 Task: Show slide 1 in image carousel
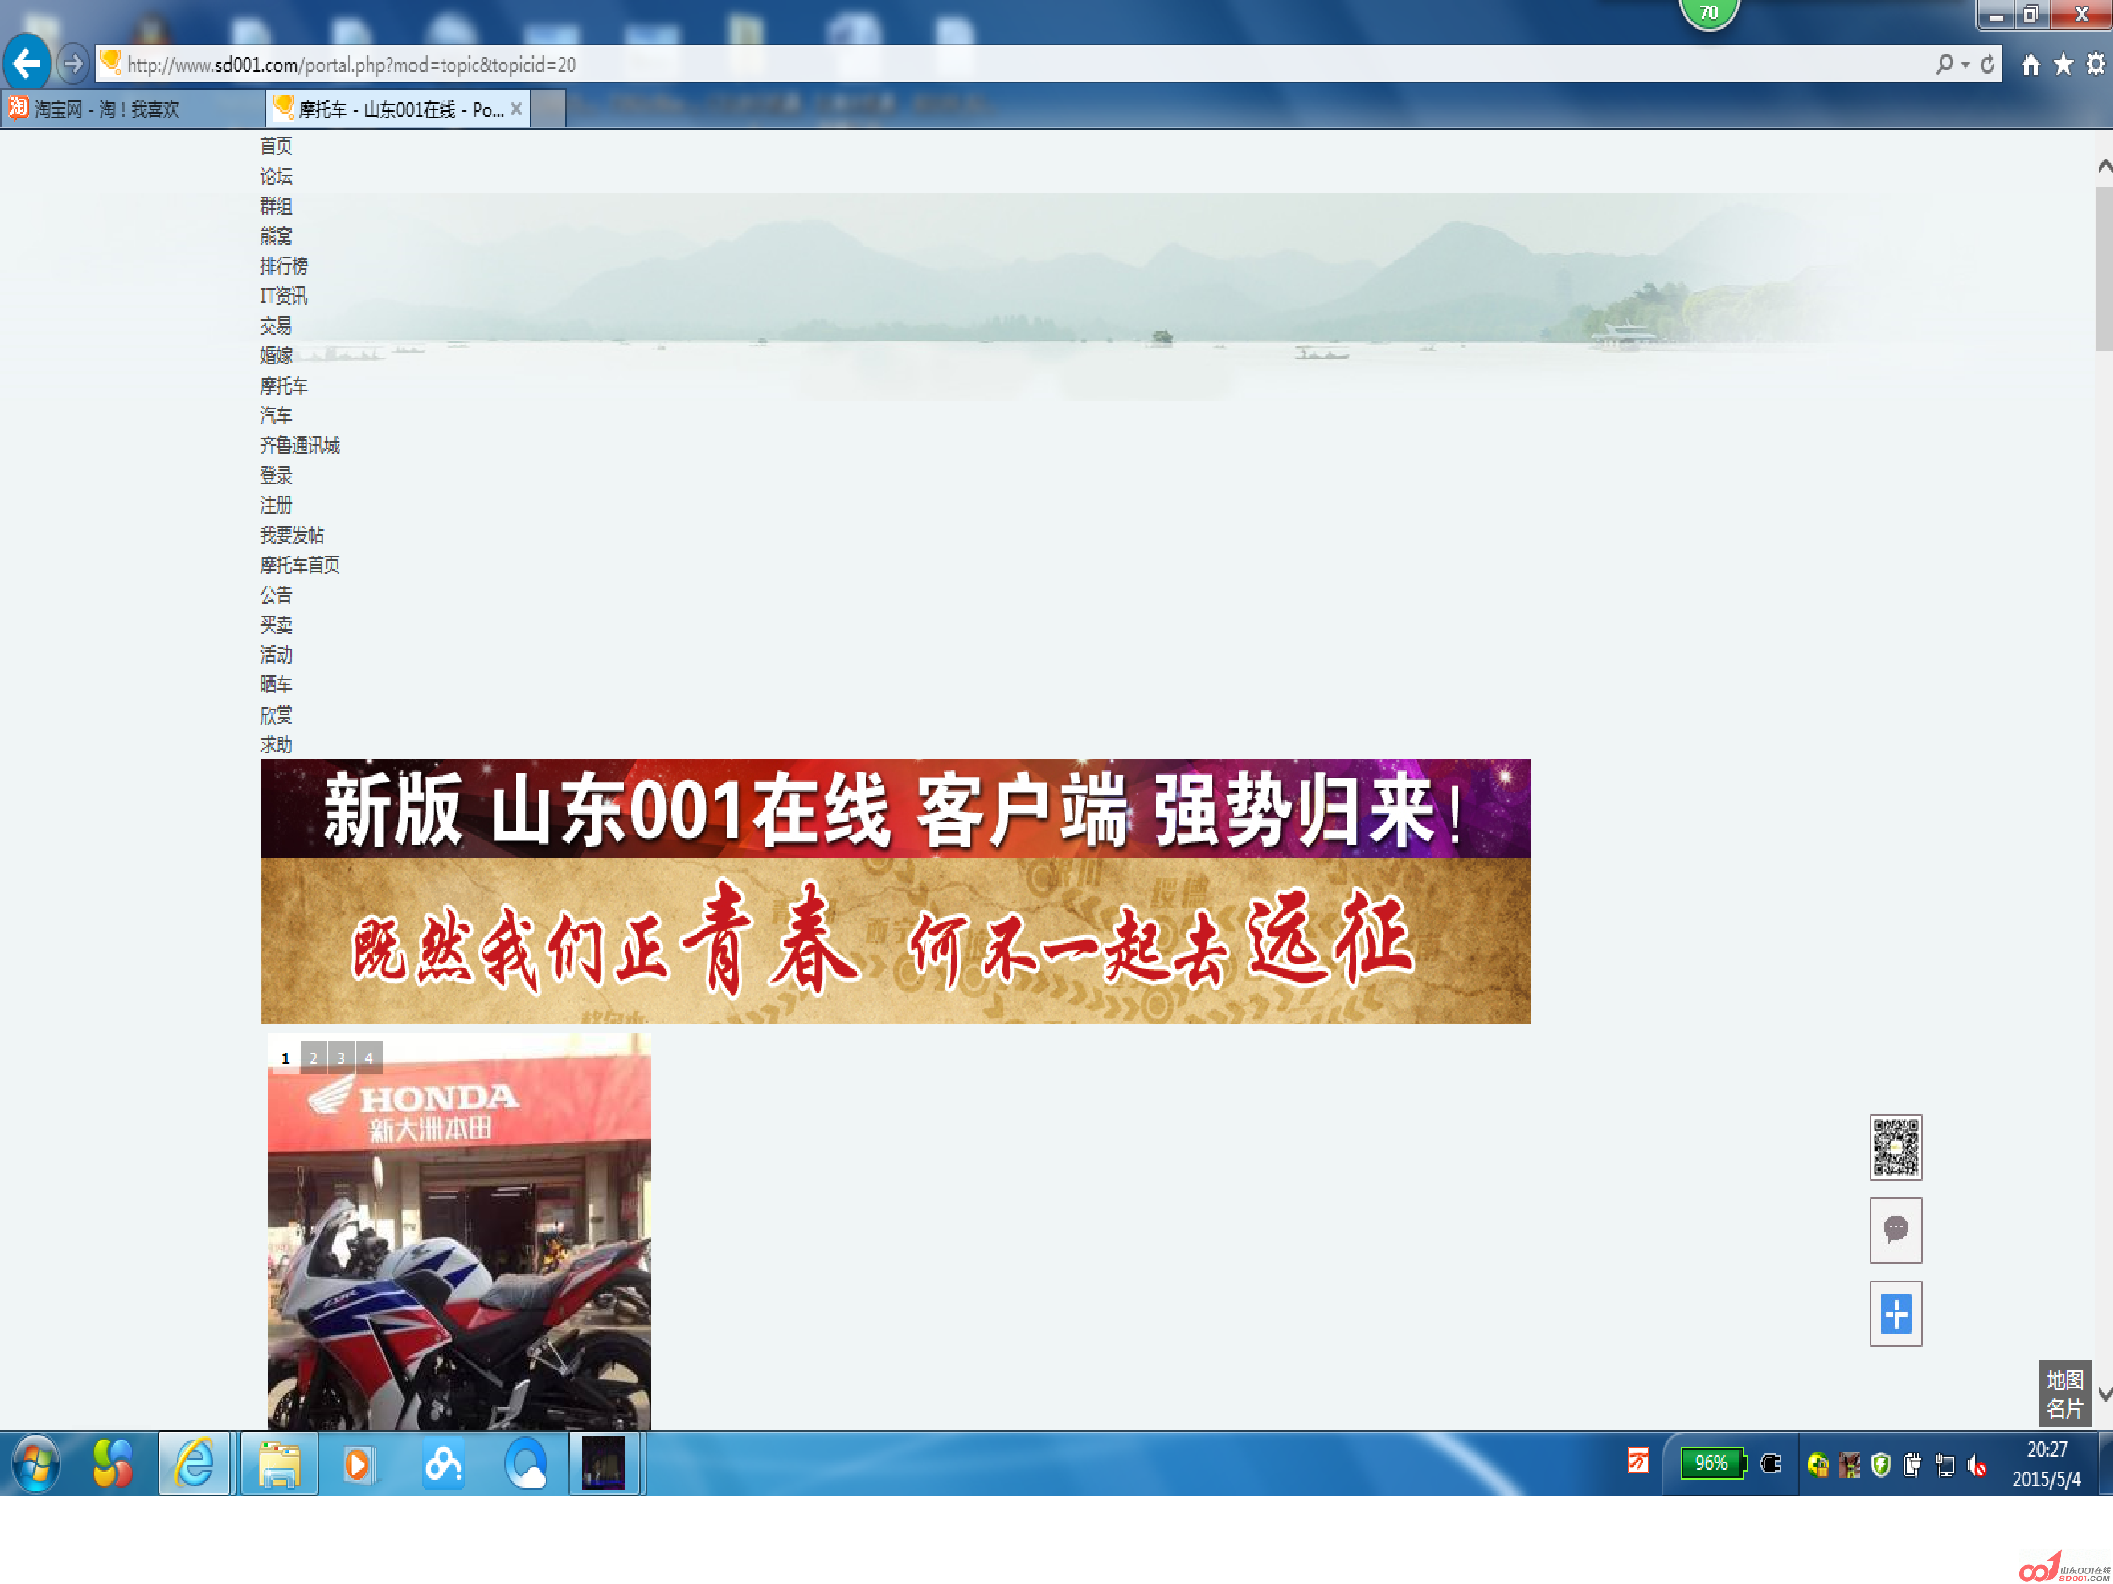286,1058
